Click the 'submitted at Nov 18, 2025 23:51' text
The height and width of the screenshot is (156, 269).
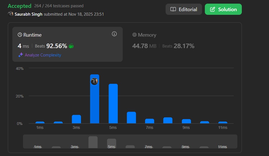tap(74, 14)
